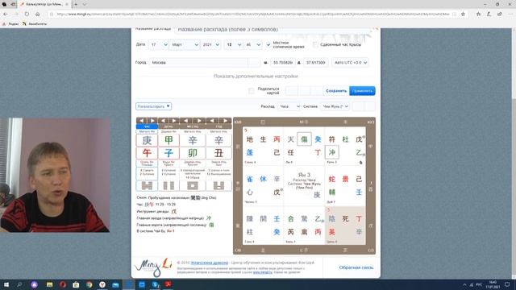Open the Система Чжи Жунь dropdown
Viewport: 516px width, 290px height.
[335, 106]
